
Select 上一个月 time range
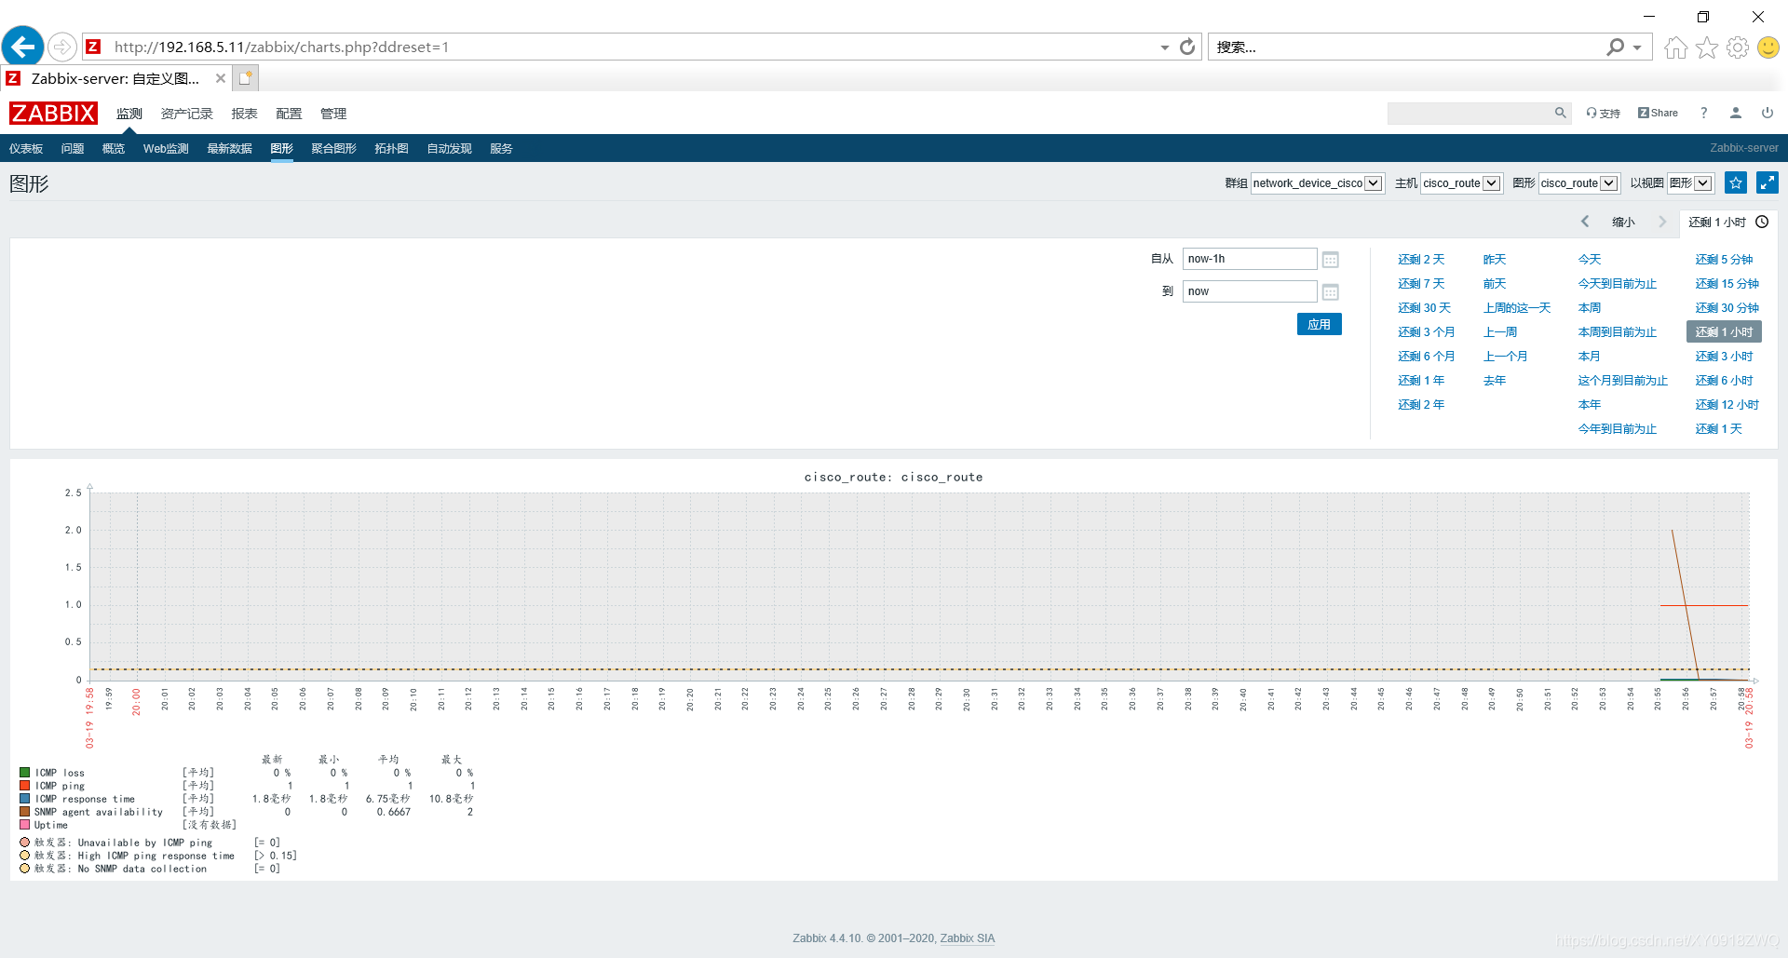(1505, 357)
